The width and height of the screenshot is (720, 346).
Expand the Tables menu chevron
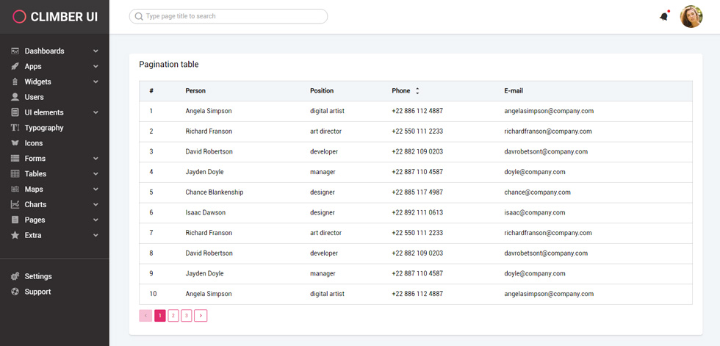pos(96,174)
